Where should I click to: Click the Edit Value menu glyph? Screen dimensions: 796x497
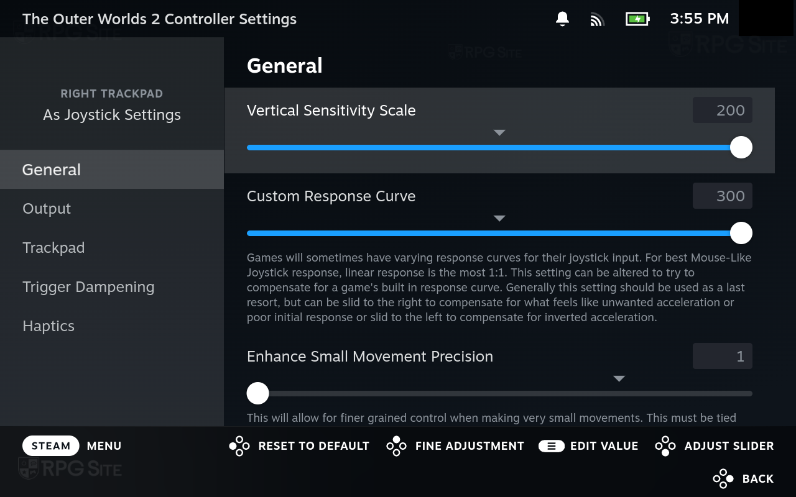(x=551, y=446)
